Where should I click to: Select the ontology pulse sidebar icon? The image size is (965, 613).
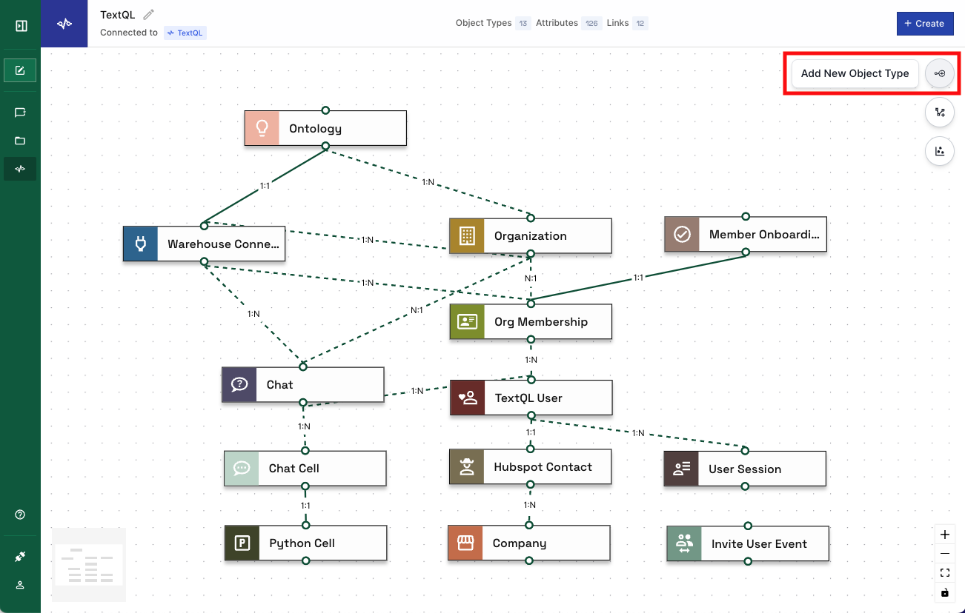pos(20,169)
